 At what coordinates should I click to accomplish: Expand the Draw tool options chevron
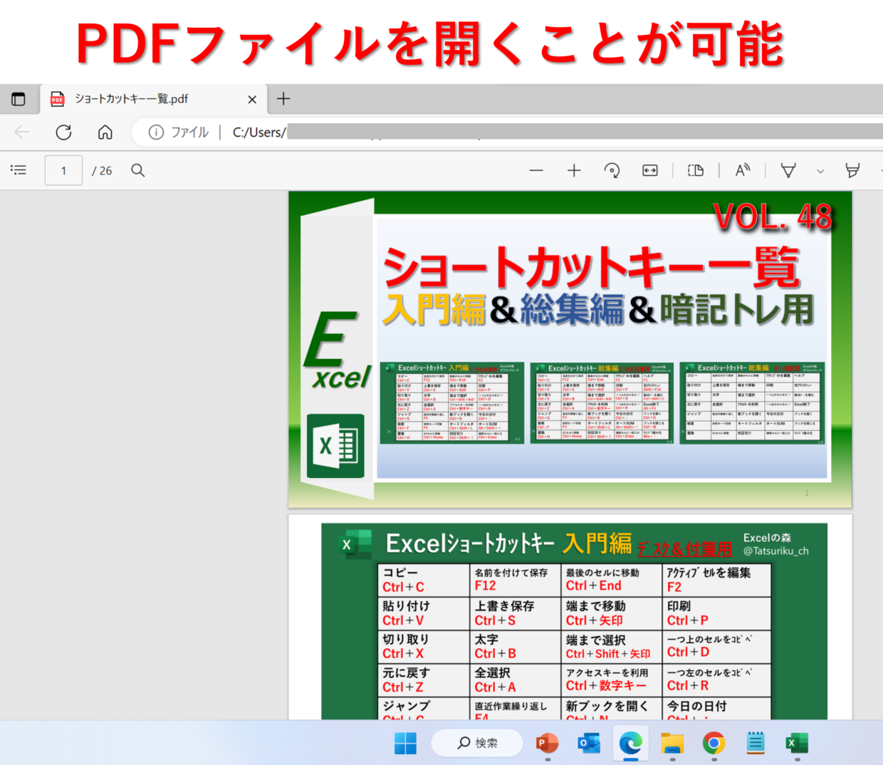coord(820,171)
